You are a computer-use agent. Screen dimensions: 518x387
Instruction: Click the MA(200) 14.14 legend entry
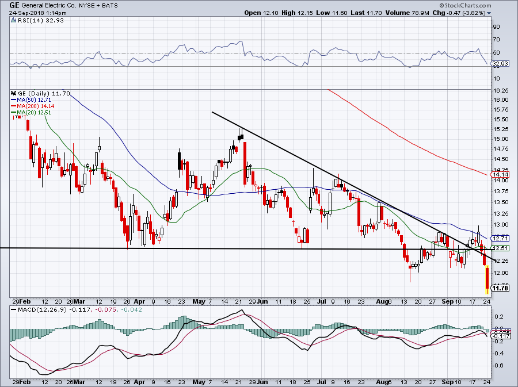click(32, 106)
